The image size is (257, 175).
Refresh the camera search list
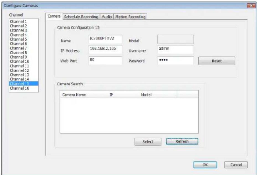pos(182,141)
